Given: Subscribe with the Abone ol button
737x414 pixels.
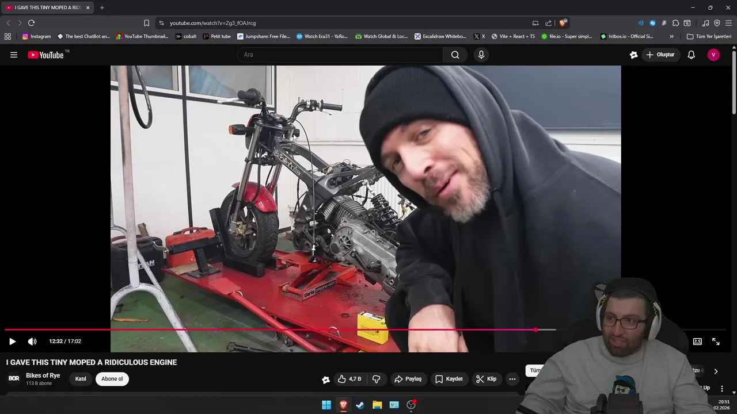Looking at the screenshot, I should pyautogui.click(x=112, y=379).
